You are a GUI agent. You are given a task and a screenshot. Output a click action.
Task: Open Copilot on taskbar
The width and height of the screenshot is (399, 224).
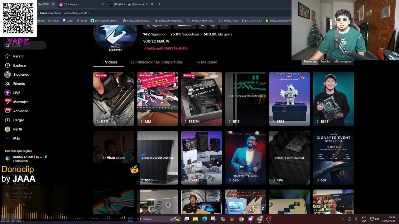coord(223,219)
